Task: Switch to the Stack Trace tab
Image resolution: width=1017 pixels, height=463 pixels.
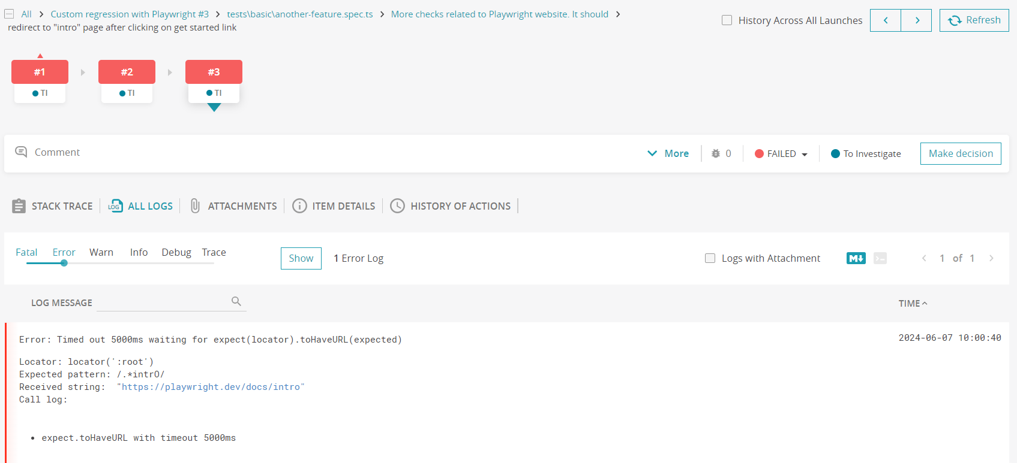Action: [52, 206]
